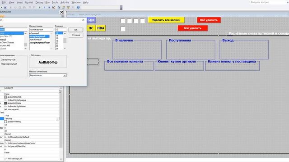Click Отмена in the font dialog
Viewport: 289px width, 162px height.
pyautogui.click(x=76, y=35)
